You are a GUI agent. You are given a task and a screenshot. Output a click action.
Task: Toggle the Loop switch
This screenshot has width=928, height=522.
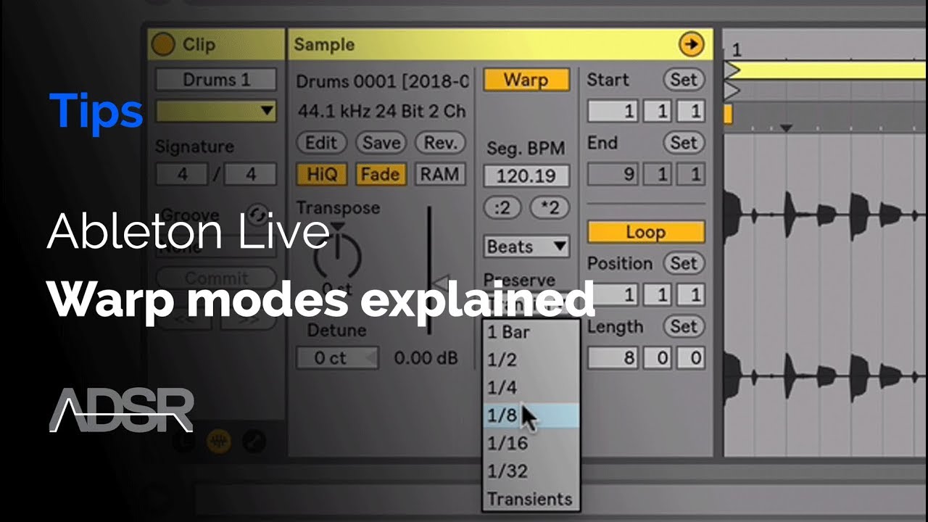pyautogui.click(x=646, y=232)
